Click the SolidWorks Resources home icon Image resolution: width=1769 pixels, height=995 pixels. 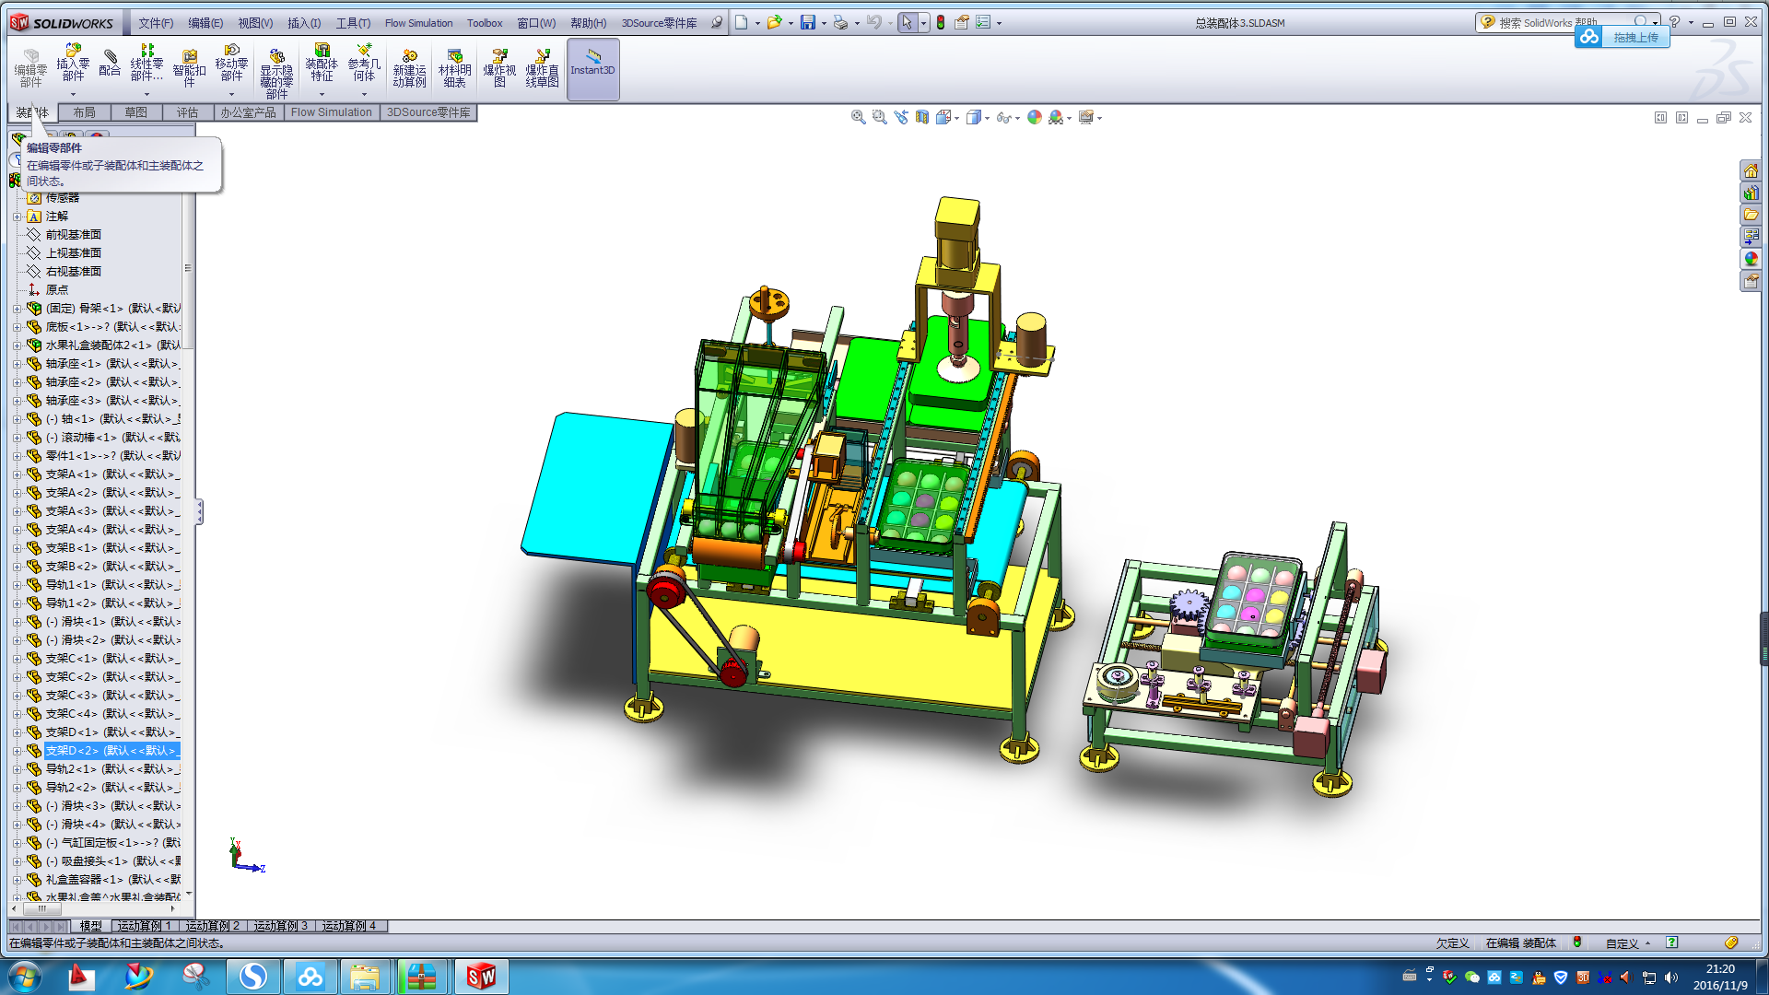[x=1751, y=170]
